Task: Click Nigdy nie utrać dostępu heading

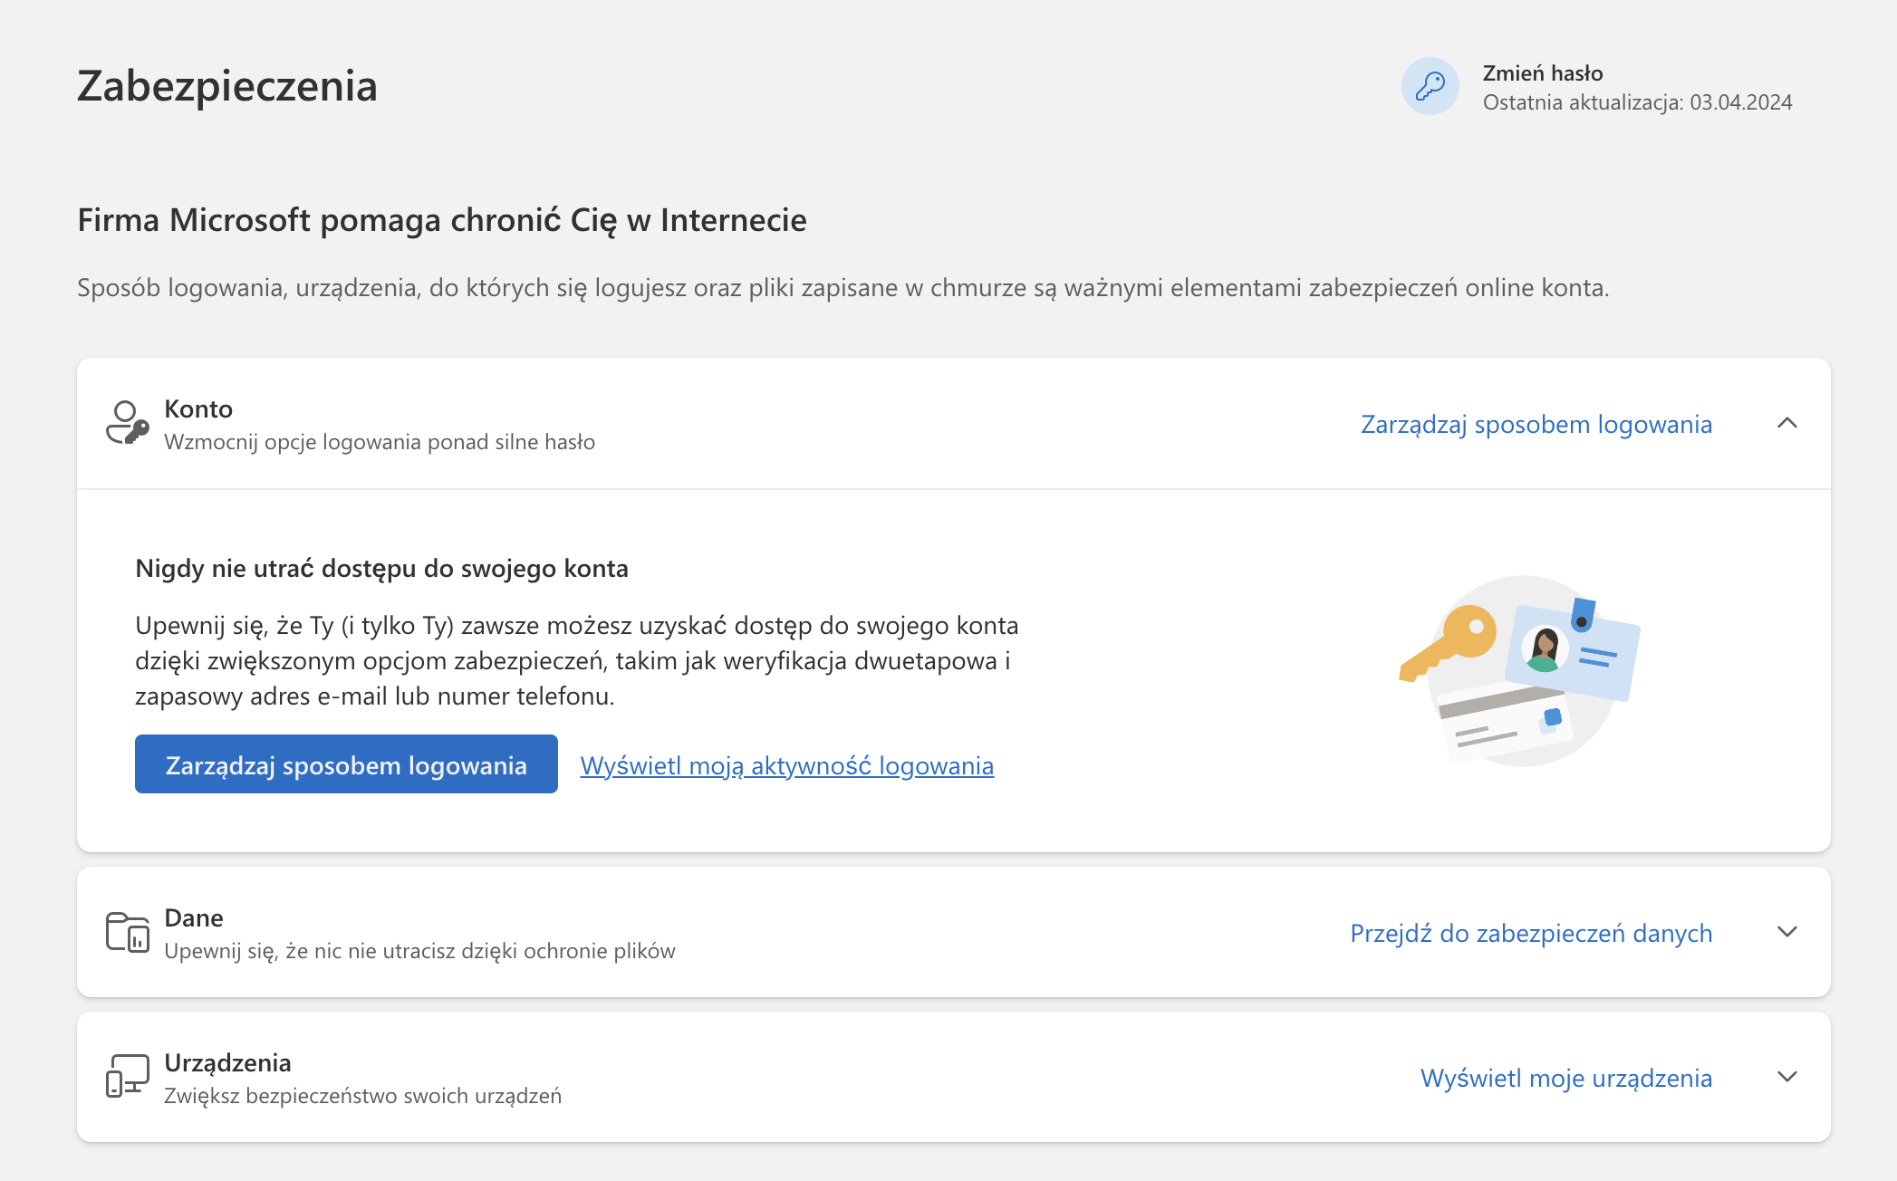Action: [x=381, y=568]
